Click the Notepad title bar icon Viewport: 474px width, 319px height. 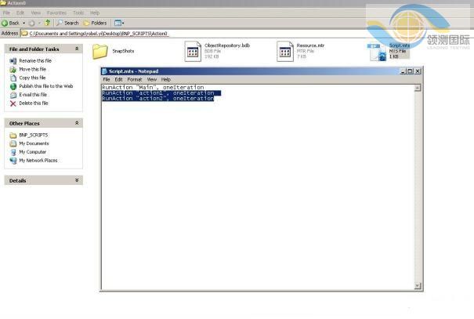(105, 71)
